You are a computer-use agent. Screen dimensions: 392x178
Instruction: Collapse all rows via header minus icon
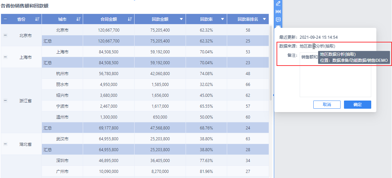click(x=5, y=19)
